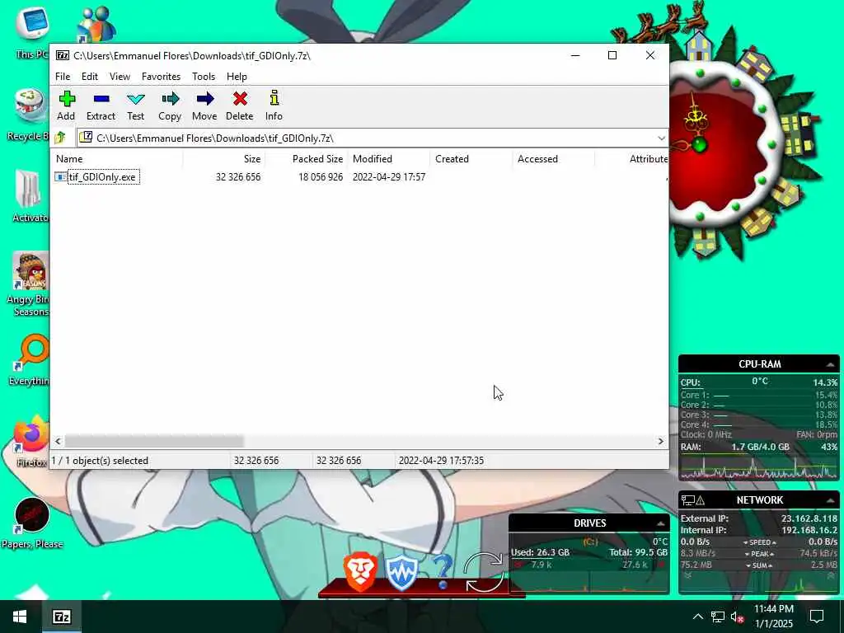Collapse the DRIVES widget panel
844x633 pixels.
point(660,523)
